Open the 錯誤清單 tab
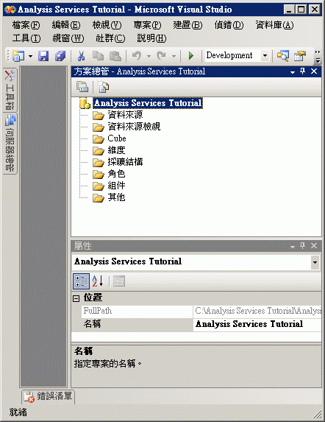Screen dimensions: 325x422 48,396
